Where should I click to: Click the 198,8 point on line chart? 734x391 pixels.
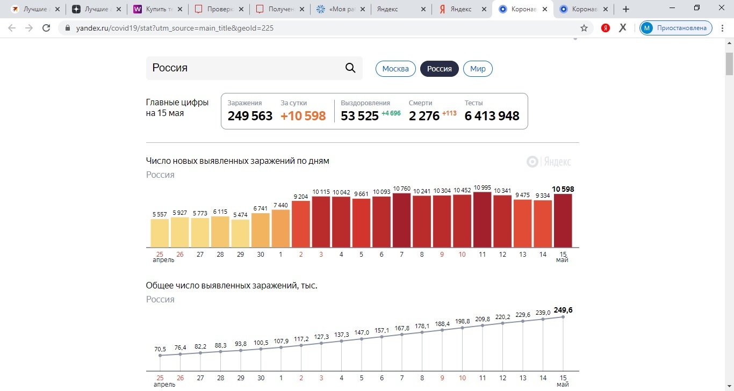tap(462, 328)
